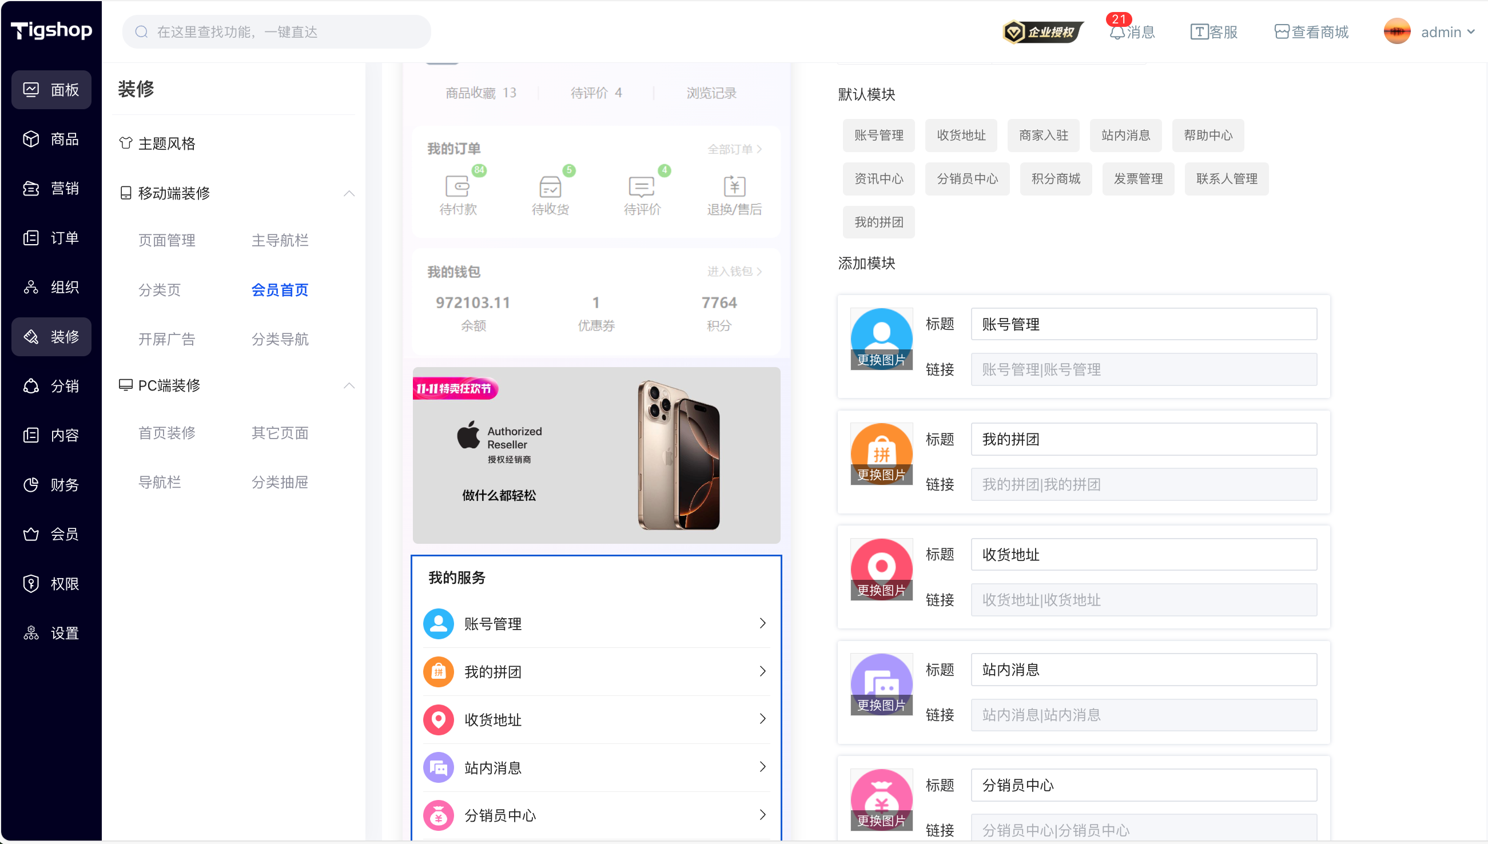Collapse the 移动端装修 menu group

tap(349, 193)
